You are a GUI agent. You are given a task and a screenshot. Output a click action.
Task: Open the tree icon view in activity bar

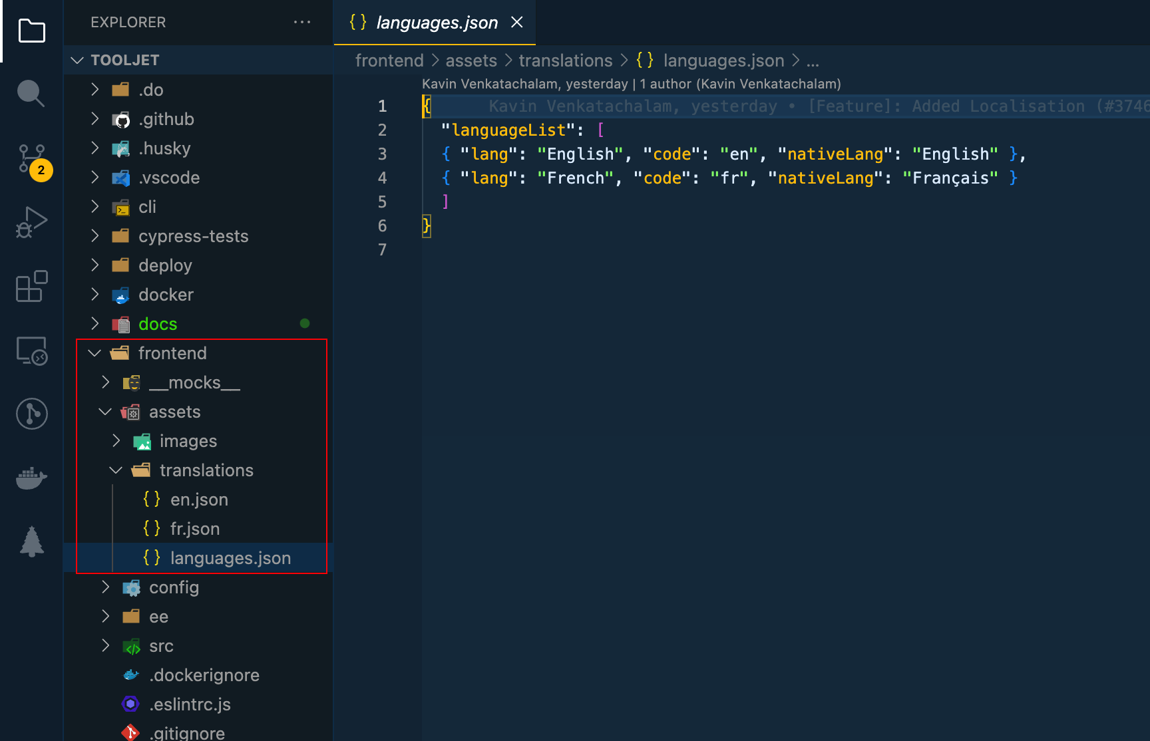click(31, 541)
